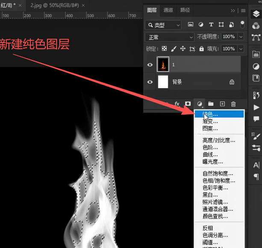Add a 亮度/对比度 adjustment layer

219,141
